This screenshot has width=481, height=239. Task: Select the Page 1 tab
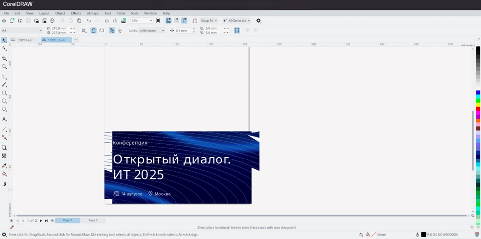68,220
